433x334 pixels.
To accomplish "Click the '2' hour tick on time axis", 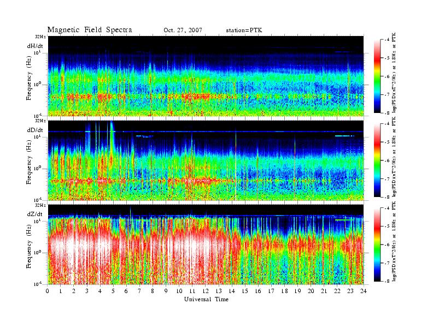I will coord(74,291).
